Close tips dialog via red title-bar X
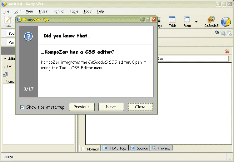 (x=154, y=19)
